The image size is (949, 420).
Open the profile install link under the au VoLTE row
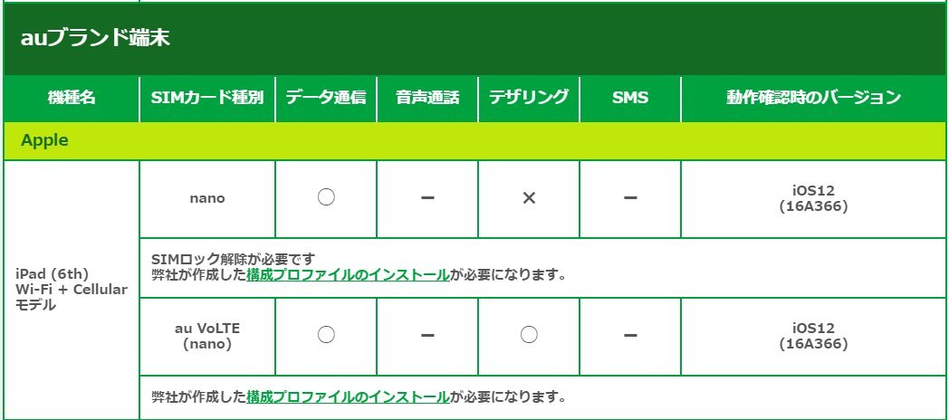[x=348, y=396]
